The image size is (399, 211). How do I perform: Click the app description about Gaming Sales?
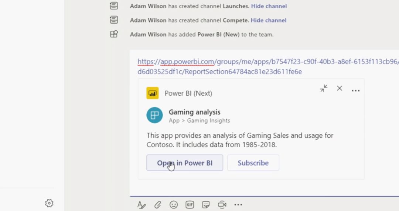pos(240,140)
